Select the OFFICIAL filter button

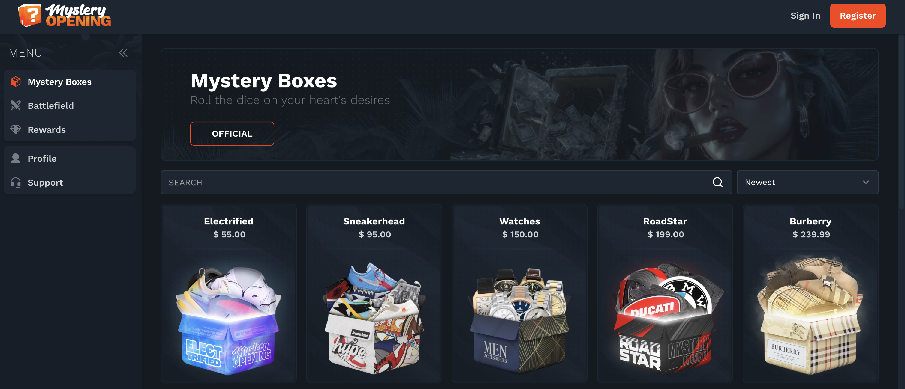click(x=232, y=134)
